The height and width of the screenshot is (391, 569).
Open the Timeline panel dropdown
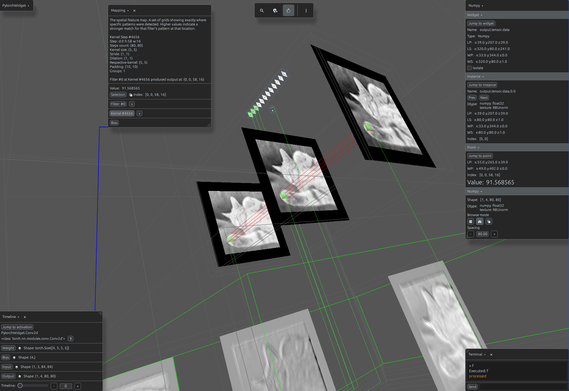tap(11, 317)
